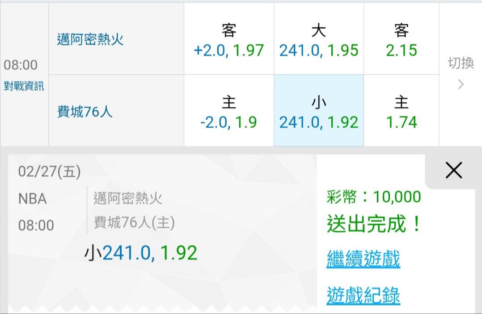The height and width of the screenshot is (314, 482).
Task: Click the chevron arrow below 切換
Action: tap(461, 84)
